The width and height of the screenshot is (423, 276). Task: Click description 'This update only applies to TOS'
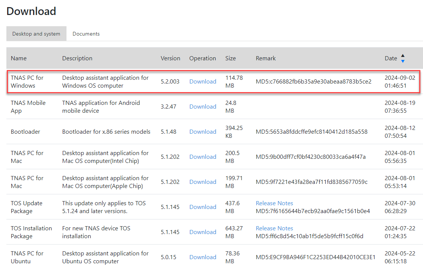click(104, 203)
